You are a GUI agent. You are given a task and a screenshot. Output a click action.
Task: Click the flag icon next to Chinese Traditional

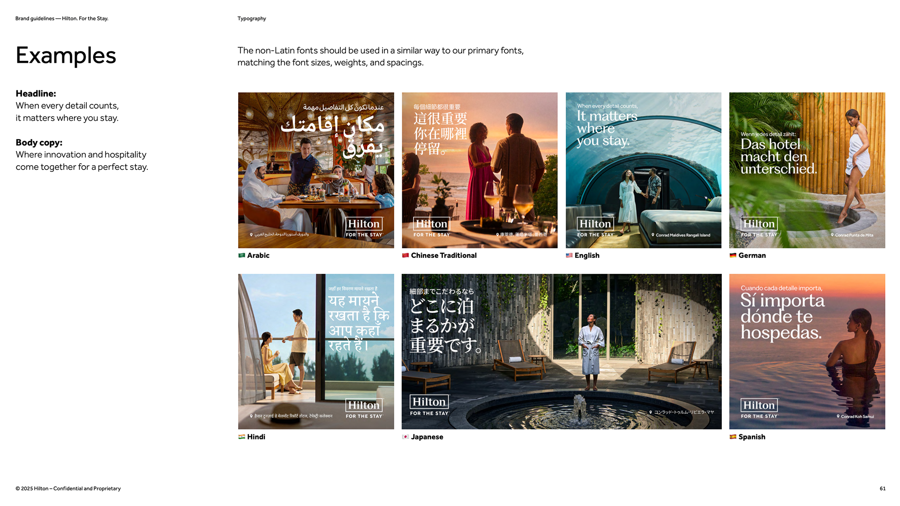click(405, 256)
